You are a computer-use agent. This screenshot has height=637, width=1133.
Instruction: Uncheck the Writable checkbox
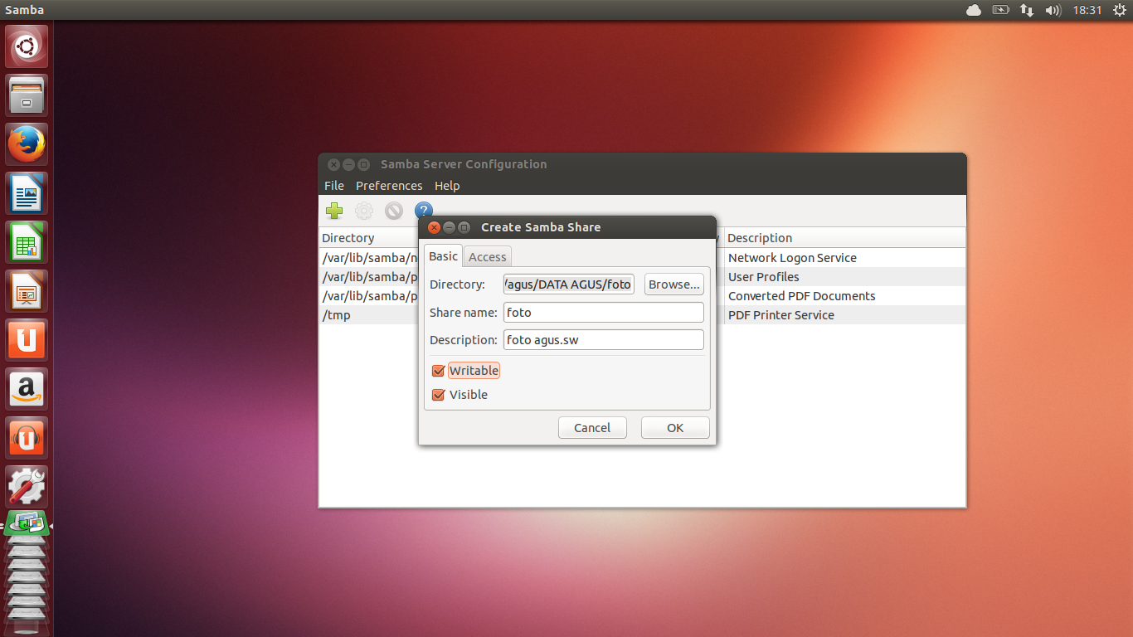(439, 371)
